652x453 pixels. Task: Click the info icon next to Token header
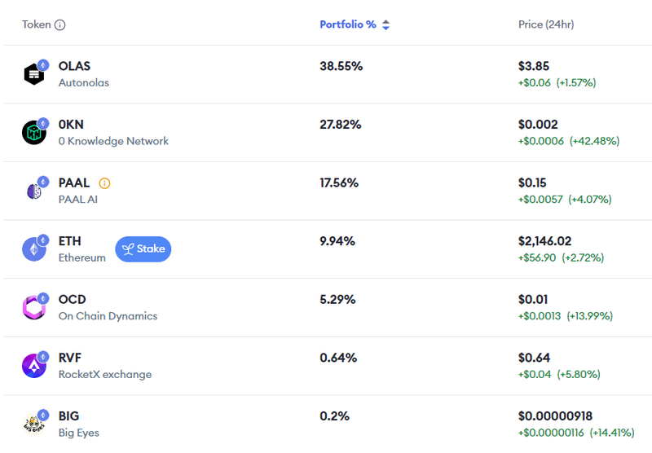pos(59,24)
